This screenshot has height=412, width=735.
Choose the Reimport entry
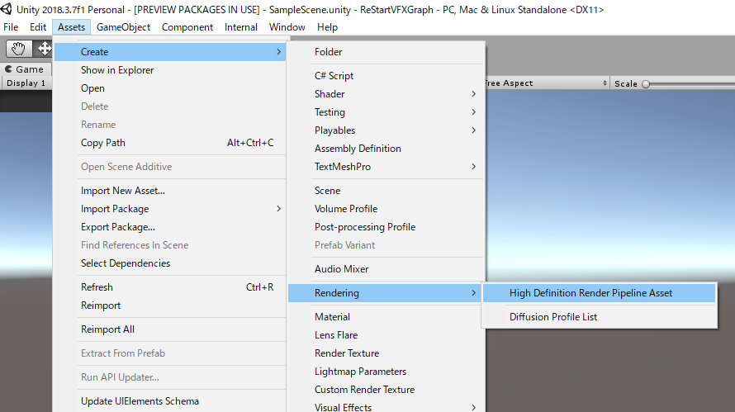point(170,305)
